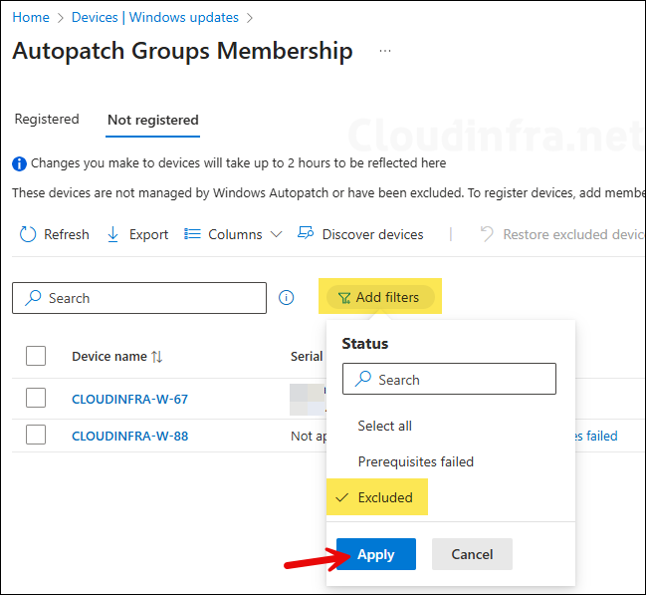Click the Serial column header
The width and height of the screenshot is (646, 595).
307,356
